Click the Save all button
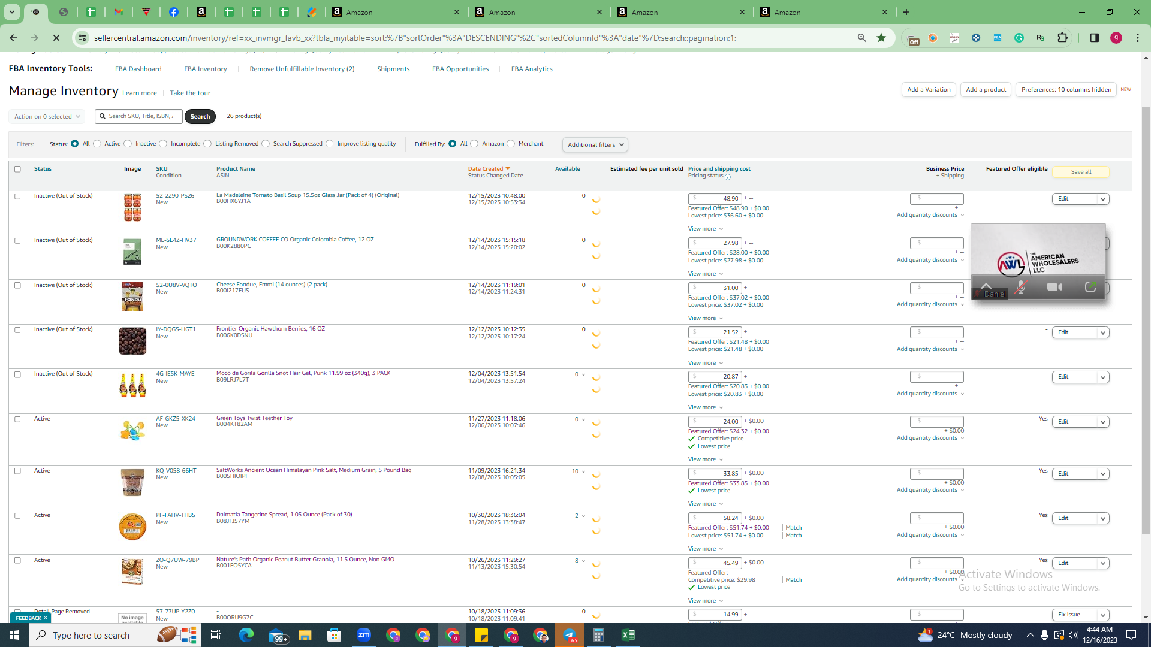This screenshot has width=1151, height=647. (1081, 172)
